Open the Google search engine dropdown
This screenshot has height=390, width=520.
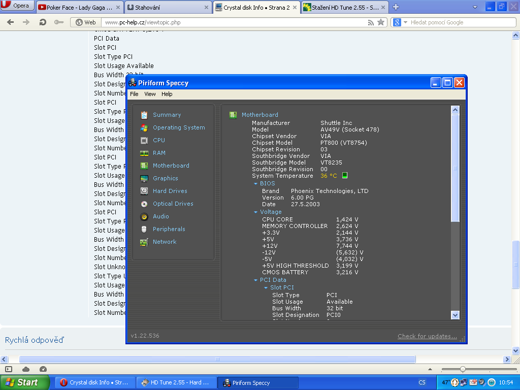tap(405, 22)
